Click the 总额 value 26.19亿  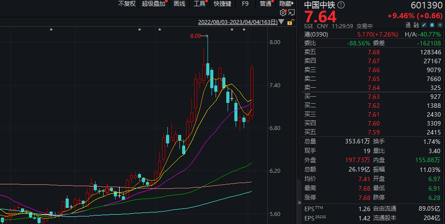(x=359, y=169)
